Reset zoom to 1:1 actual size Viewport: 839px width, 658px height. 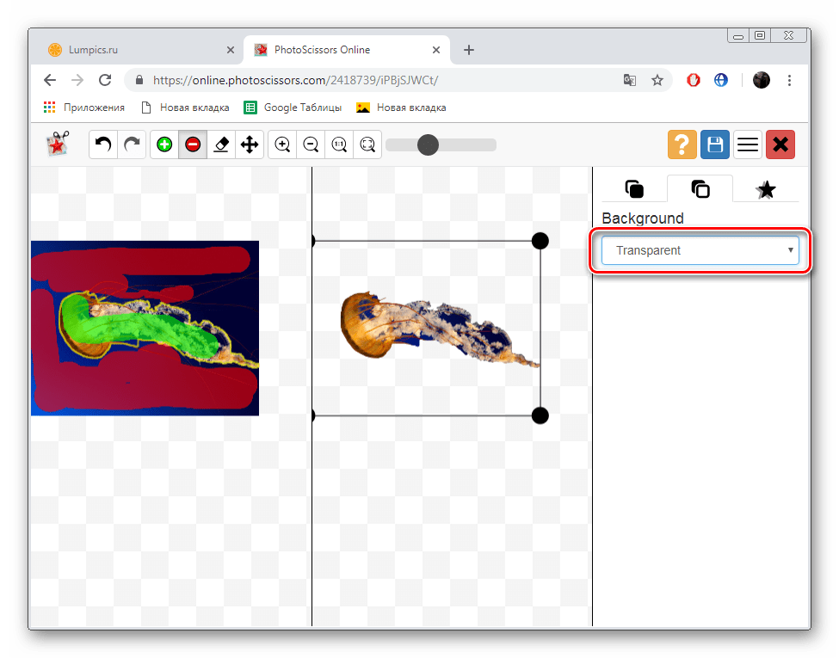tap(340, 145)
